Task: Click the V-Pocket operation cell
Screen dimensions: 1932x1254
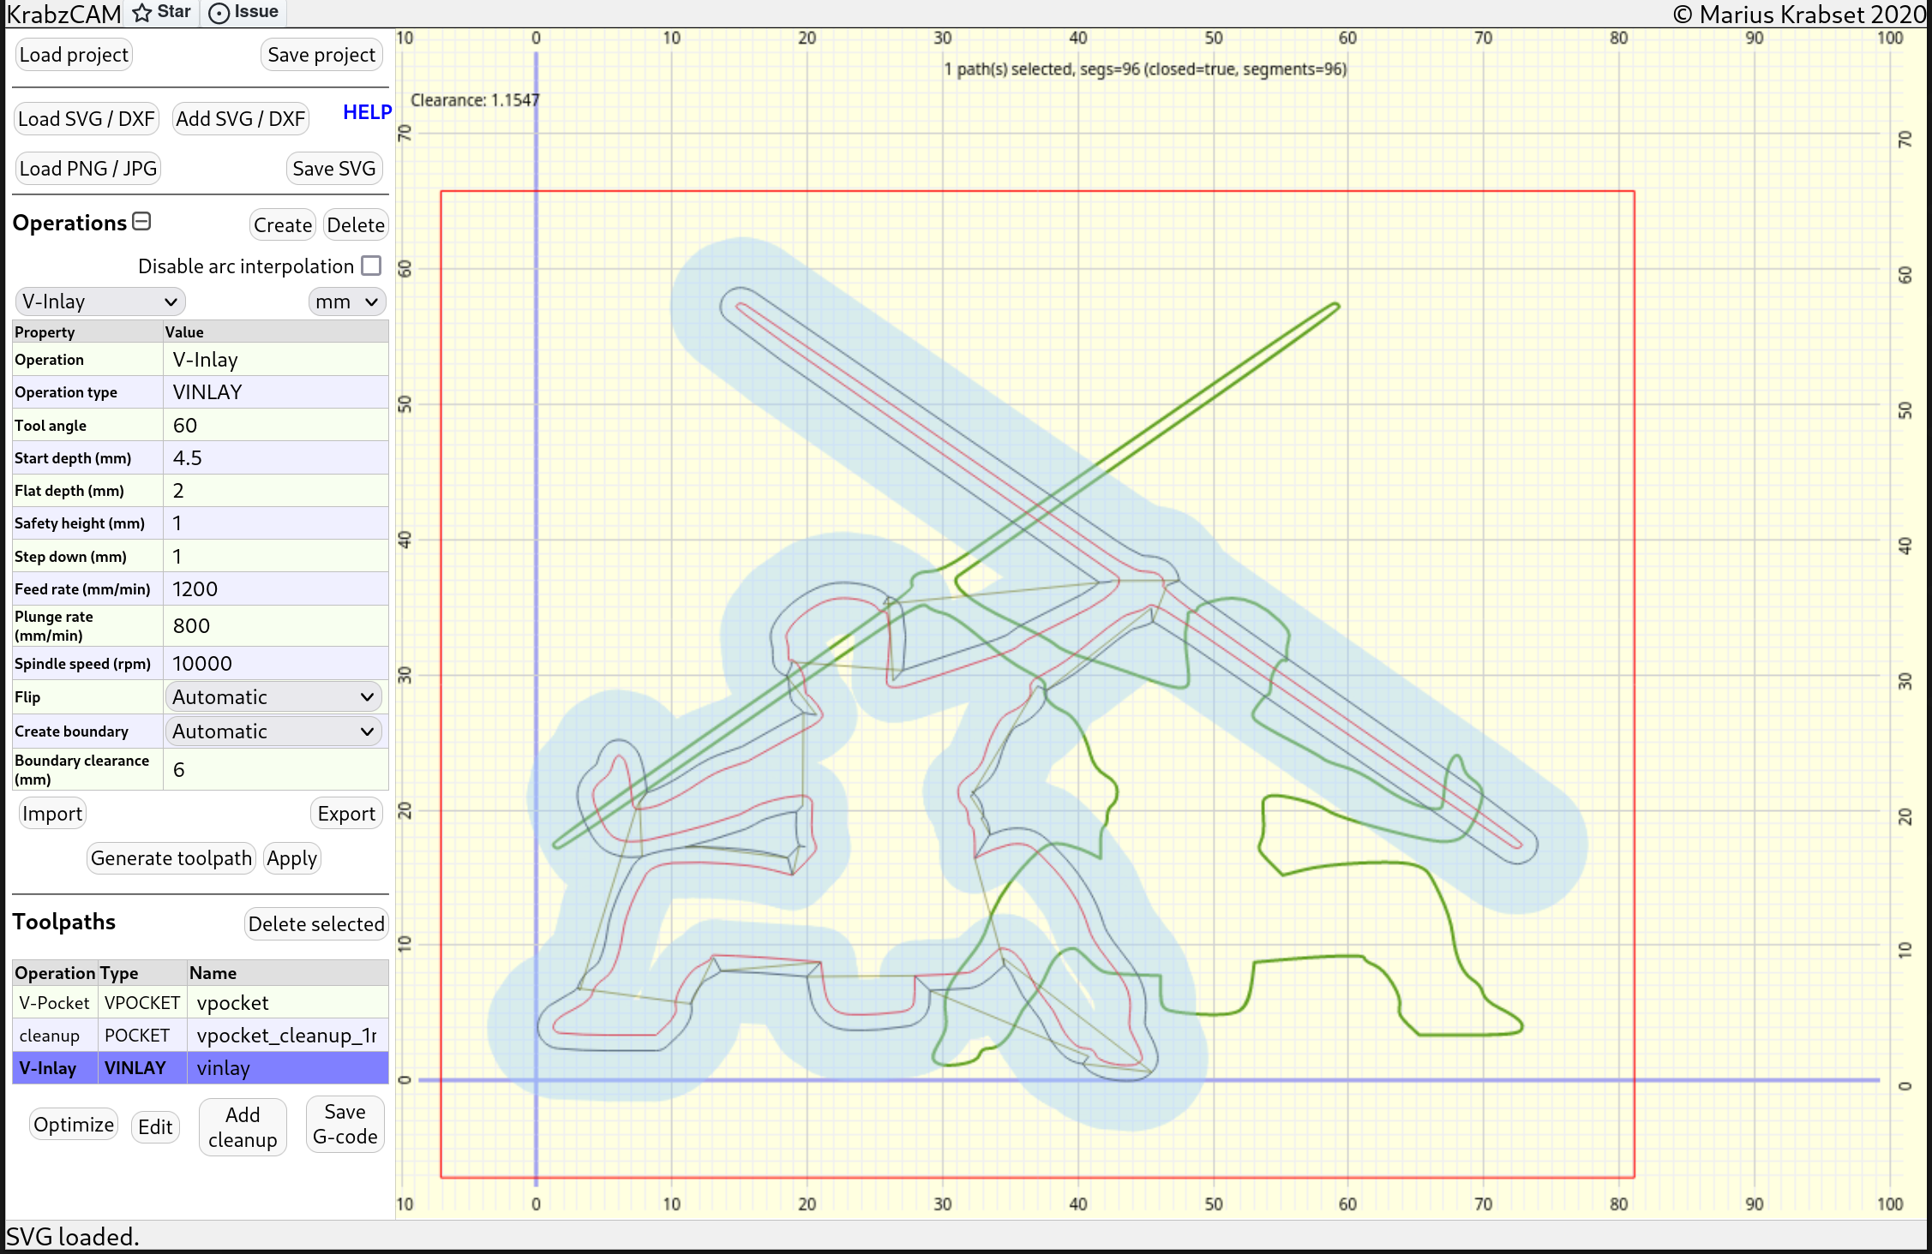Action: pos(54,1003)
